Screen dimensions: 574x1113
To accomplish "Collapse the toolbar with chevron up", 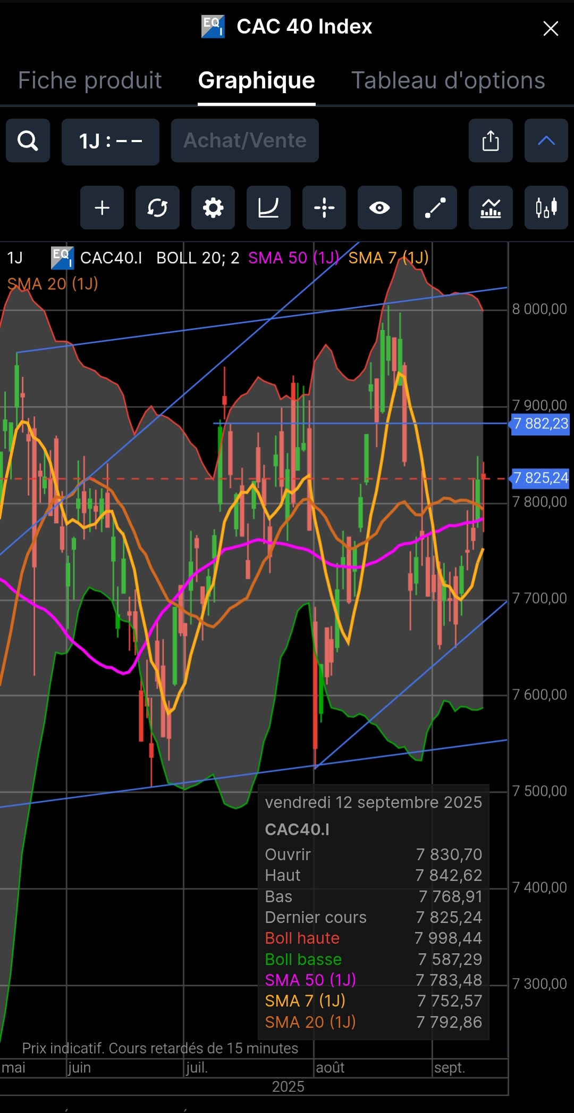I will click(x=546, y=141).
